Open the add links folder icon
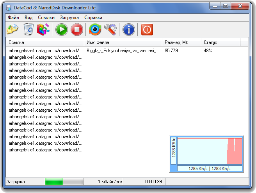 [12, 29]
